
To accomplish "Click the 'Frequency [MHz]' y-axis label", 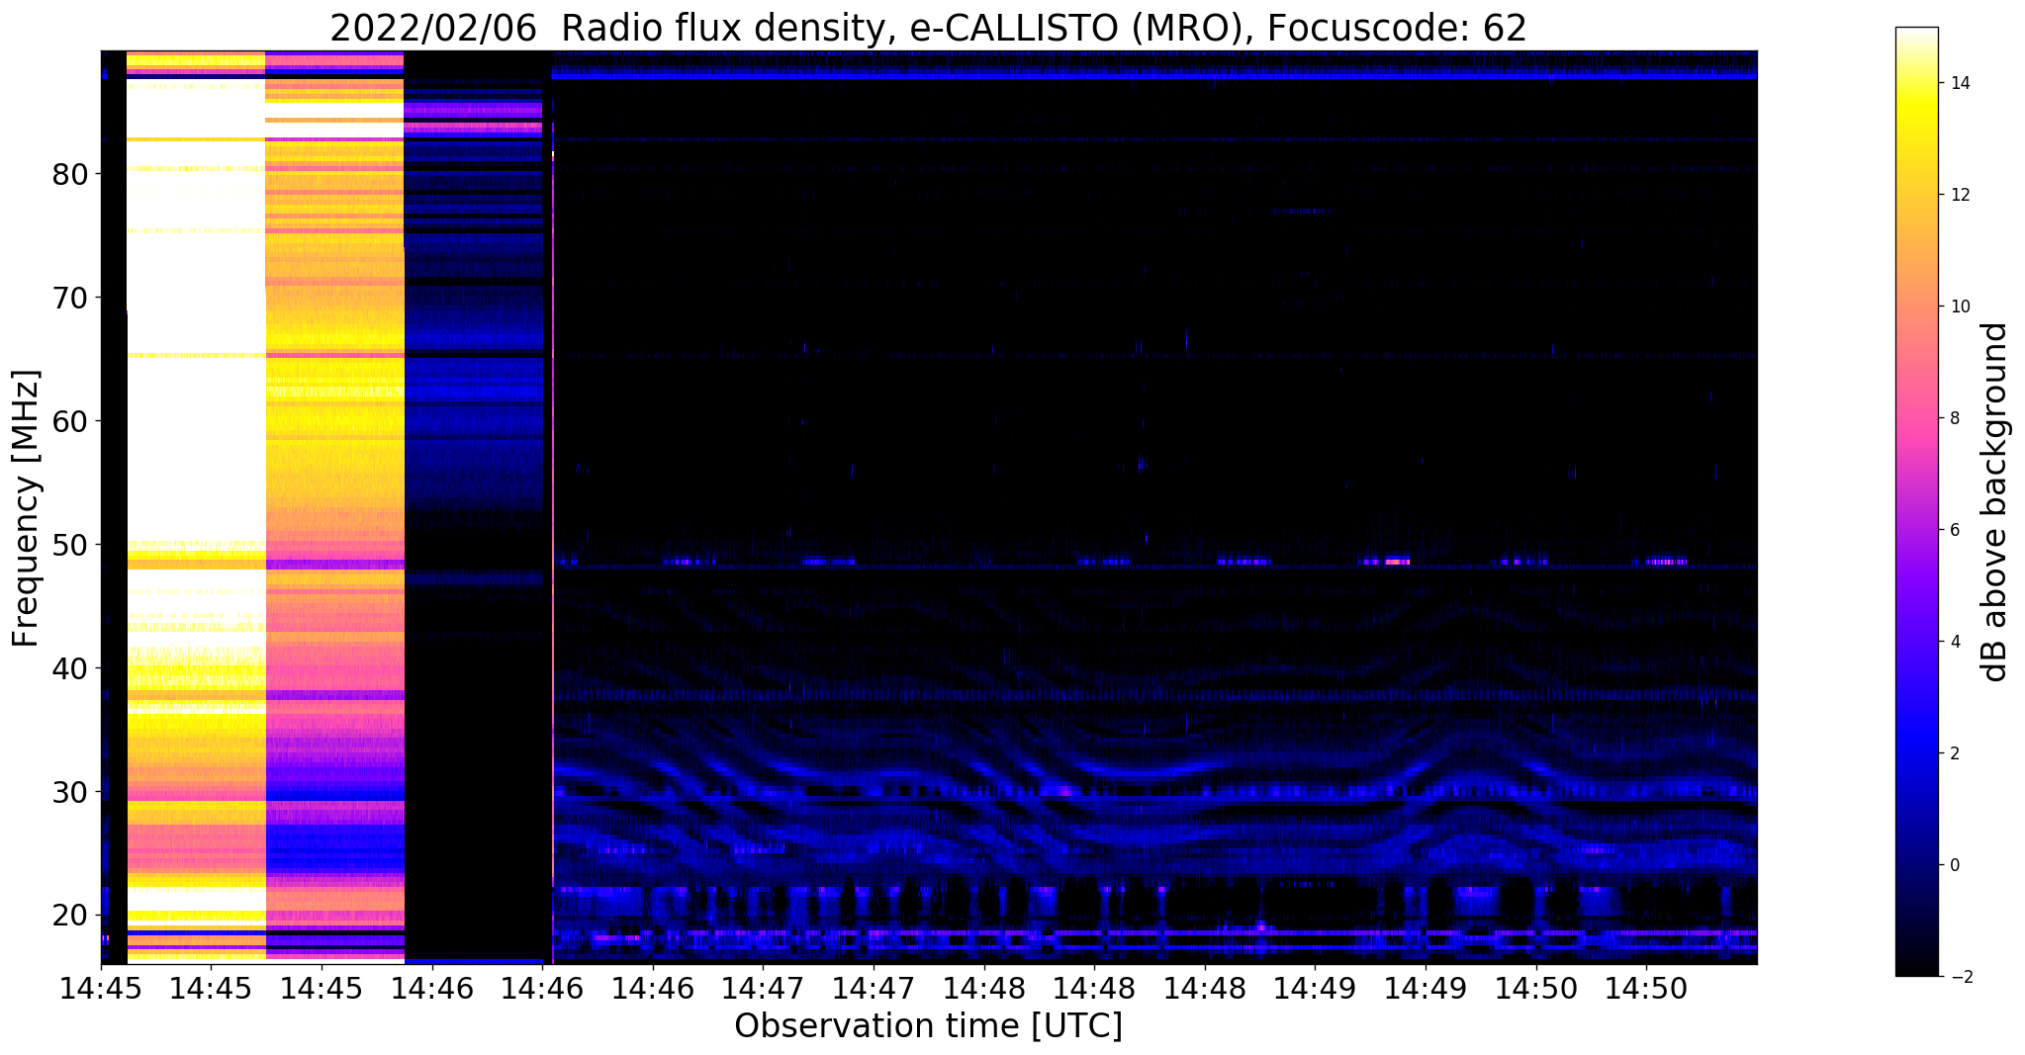I will (27, 508).
